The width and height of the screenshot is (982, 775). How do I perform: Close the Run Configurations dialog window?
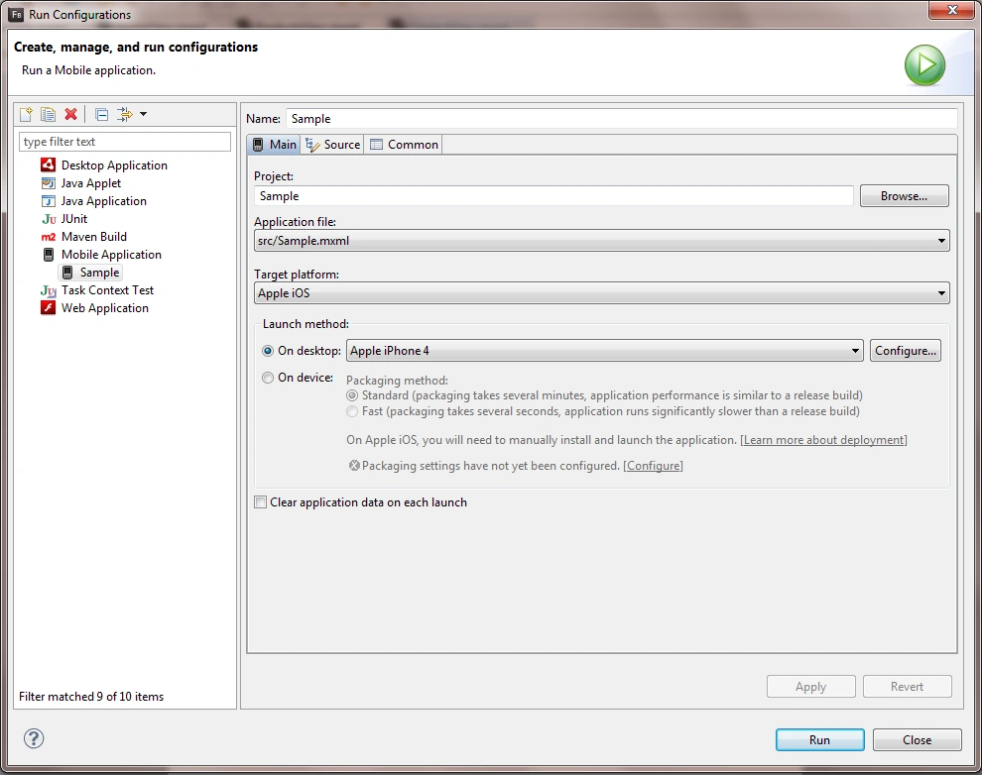[x=952, y=10]
